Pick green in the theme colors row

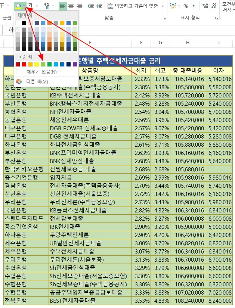(x=75, y=23)
